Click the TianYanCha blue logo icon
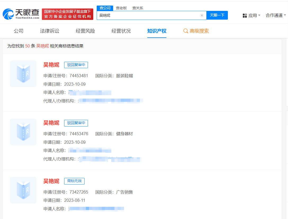Image resolution: width=288 pixels, height=219 pixels. (x=8, y=13)
